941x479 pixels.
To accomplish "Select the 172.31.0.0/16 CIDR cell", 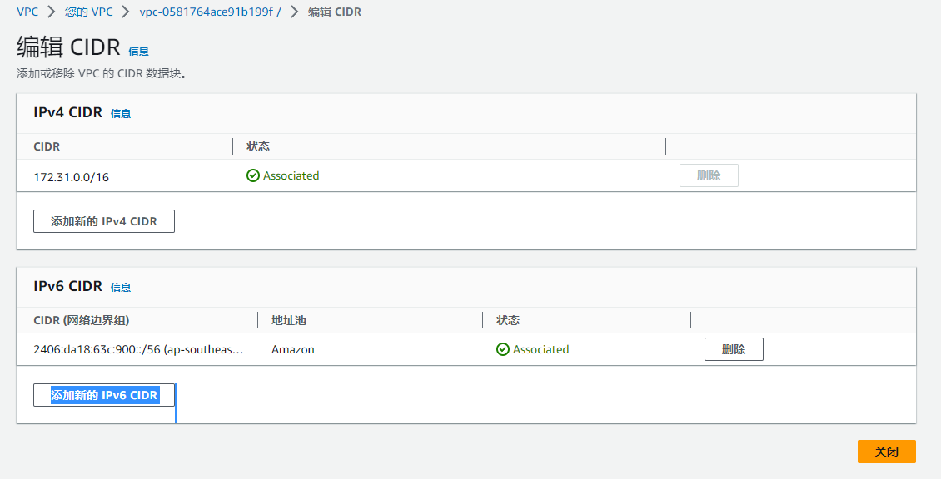I will tap(71, 177).
